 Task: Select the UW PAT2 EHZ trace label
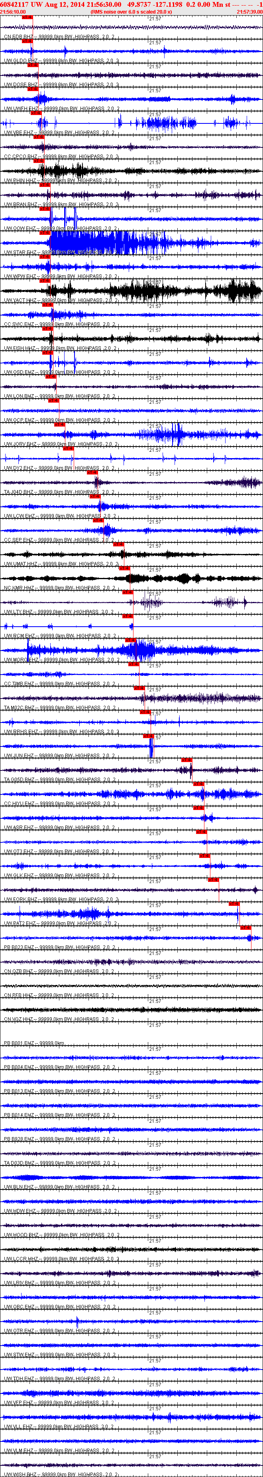(61, 924)
